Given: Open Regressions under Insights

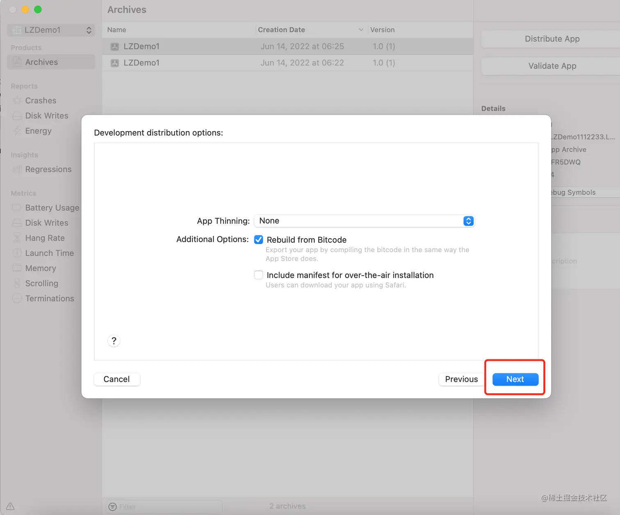Looking at the screenshot, I should [48, 169].
